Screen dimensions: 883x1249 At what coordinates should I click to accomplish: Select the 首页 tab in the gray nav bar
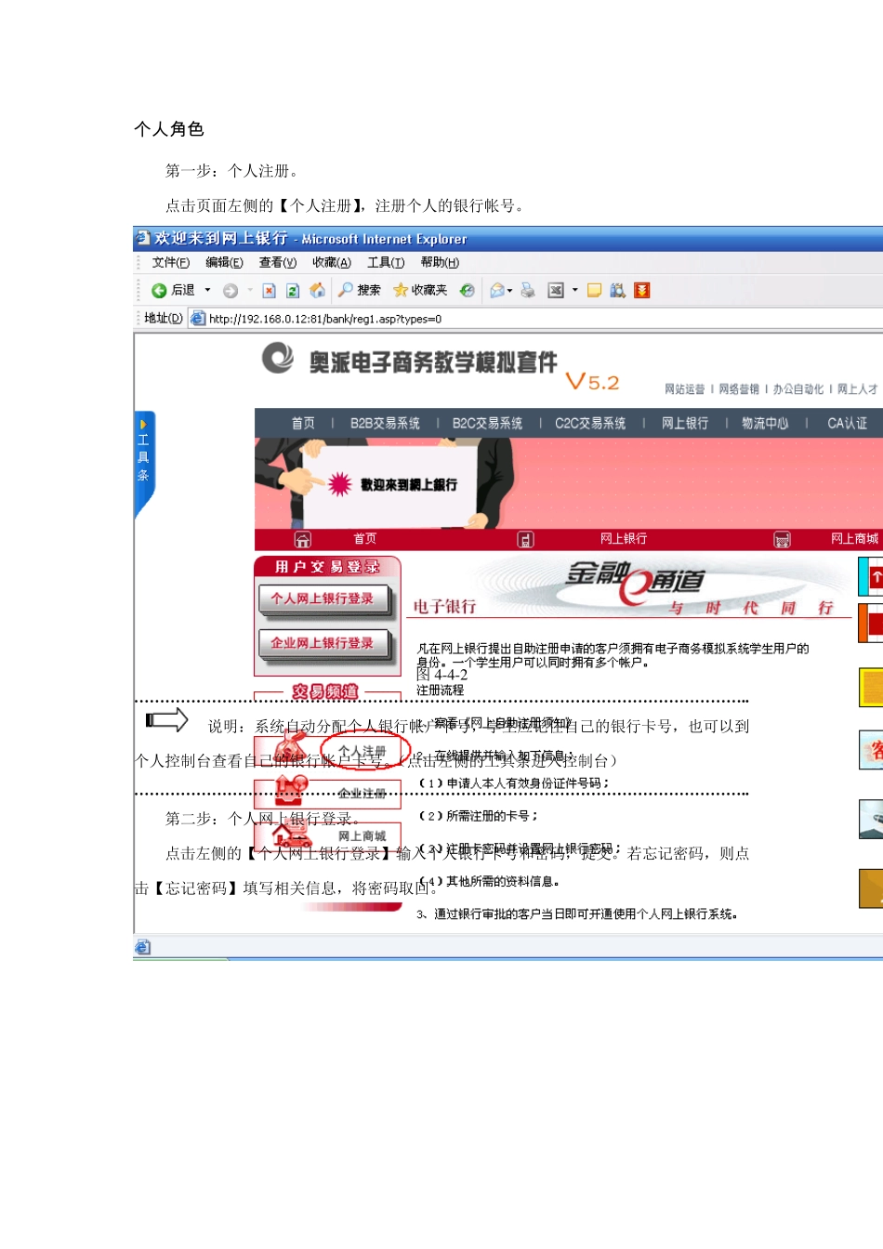point(303,424)
